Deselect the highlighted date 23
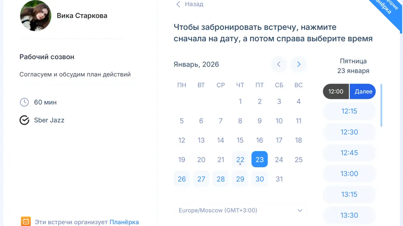The height and width of the screenshot is (226, 403). [259, 159]
